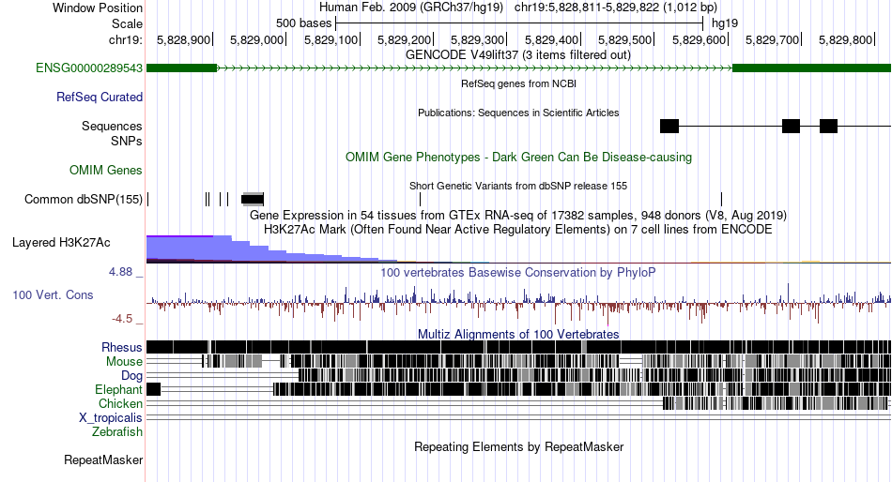
Task: Click the Zebrafish alignment row label
Action: [117, 432]
